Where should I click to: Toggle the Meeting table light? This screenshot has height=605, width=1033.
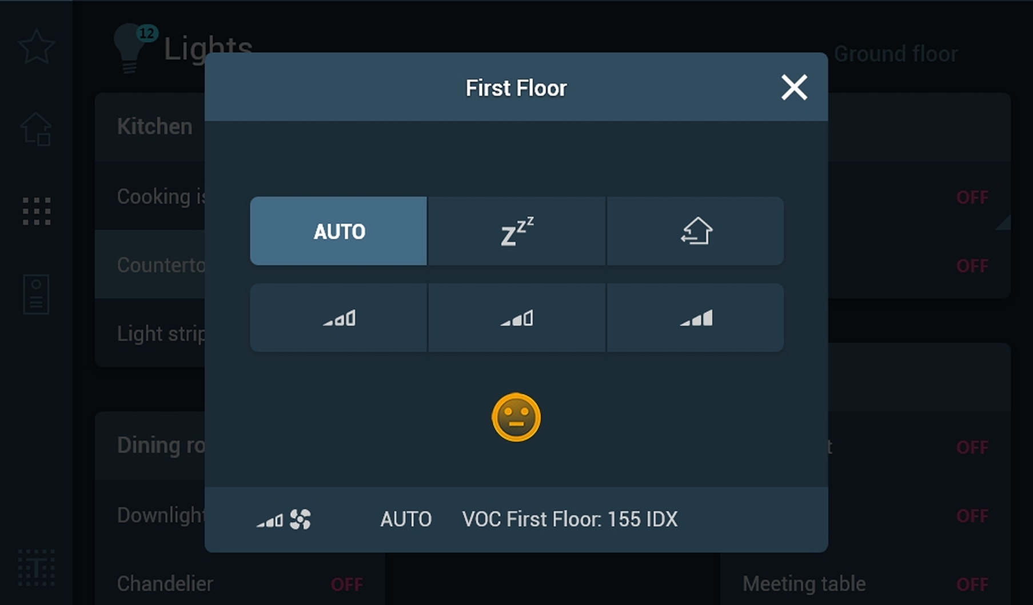[972, 584]
